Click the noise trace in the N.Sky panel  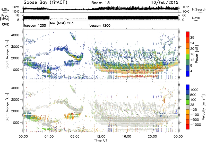point(101,9)
